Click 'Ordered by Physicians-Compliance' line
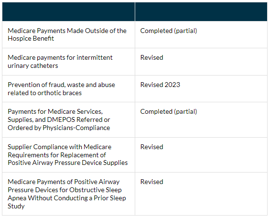 (x=59, y=128)
